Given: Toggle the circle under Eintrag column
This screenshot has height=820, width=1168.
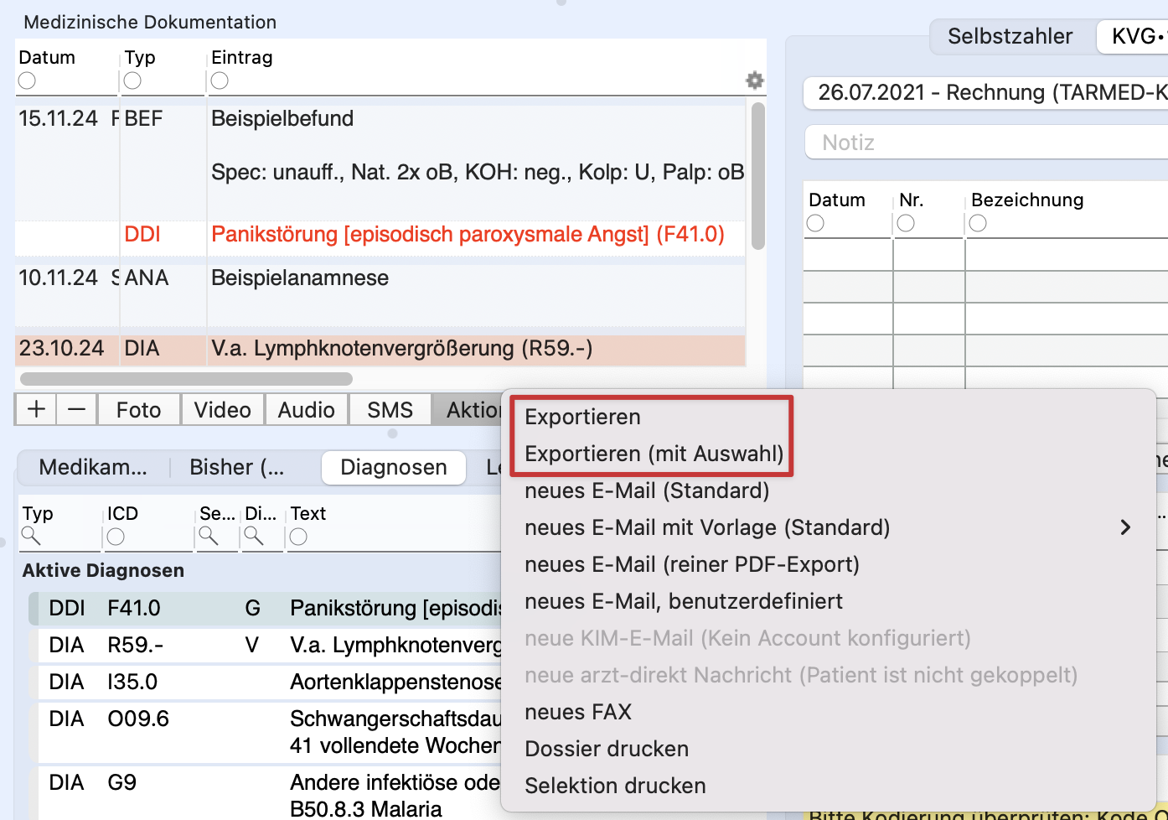Looking at the screenshot, I should tap(220, 80).
